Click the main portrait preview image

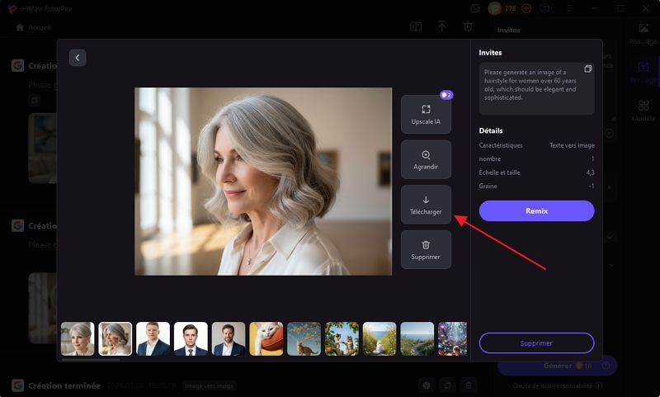click(x=263, y=181)
